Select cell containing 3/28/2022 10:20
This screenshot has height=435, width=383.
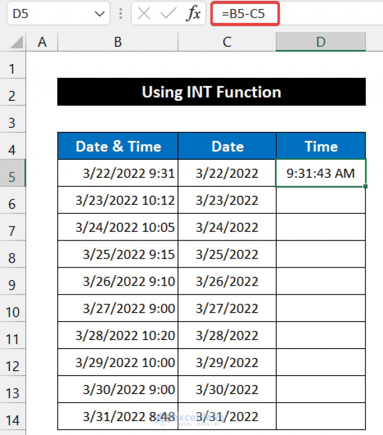[118, 335]
